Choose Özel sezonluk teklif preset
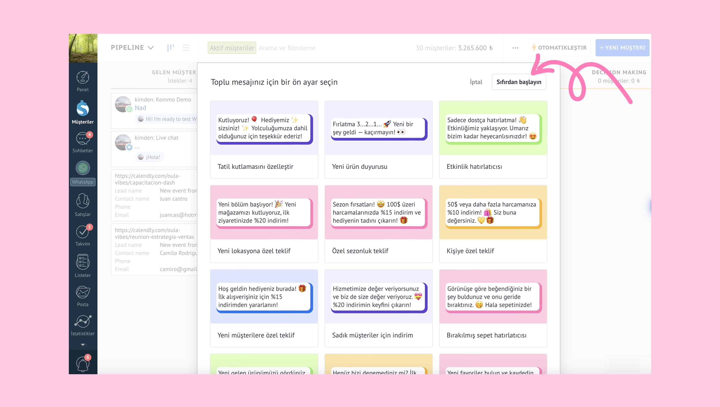Image resolution: width=720 pixels, height=407 pixels. pyautogui.click(x=379, y=224)
